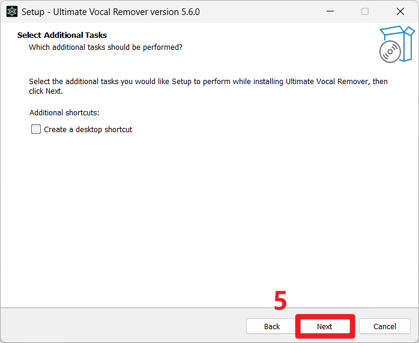Viewport: 419px width, 343px height.
Task: Cancel the Ultimate Vocal Remover setup
Action: 385,326
